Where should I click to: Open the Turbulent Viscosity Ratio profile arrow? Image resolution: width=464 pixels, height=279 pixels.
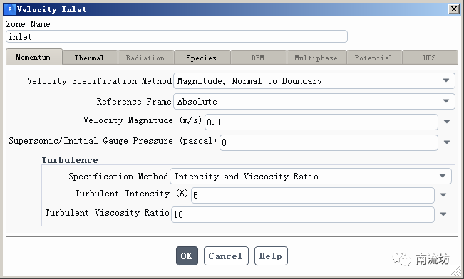[x=443, y=214]
